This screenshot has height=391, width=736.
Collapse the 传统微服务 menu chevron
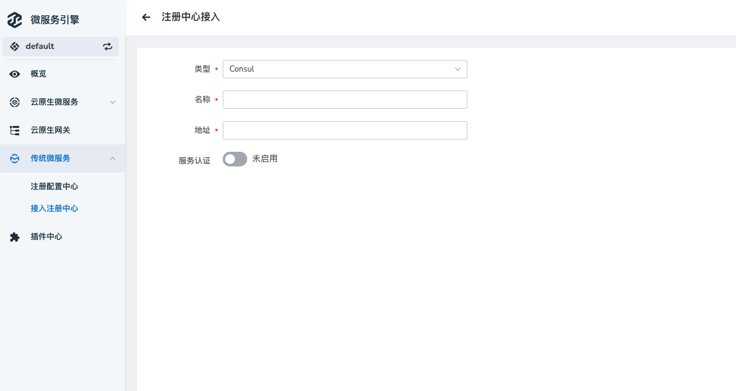pyautogui.click(x=113, y=158)
